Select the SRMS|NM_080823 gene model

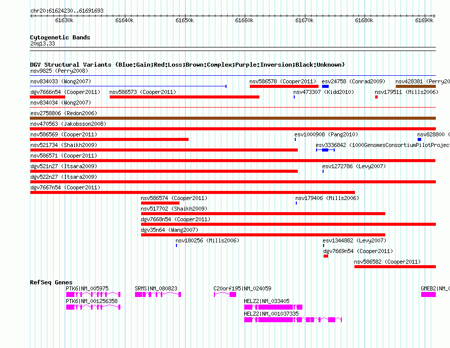158,294
